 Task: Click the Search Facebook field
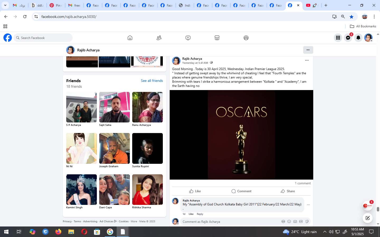pyautogui.click(x=43, y=38)
